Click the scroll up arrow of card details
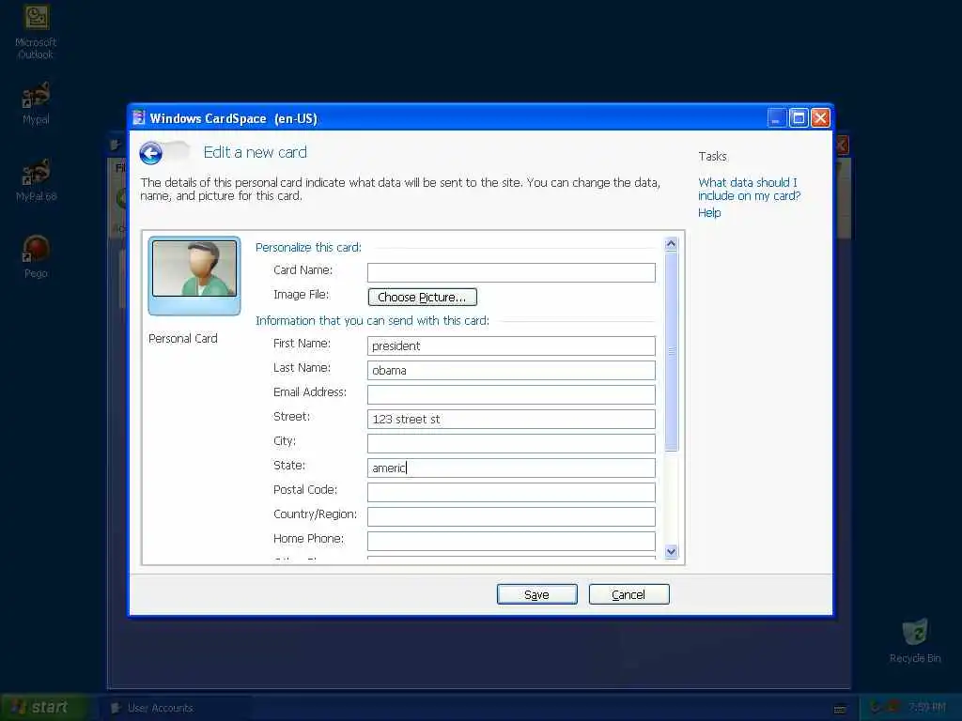 click(671, 244)
